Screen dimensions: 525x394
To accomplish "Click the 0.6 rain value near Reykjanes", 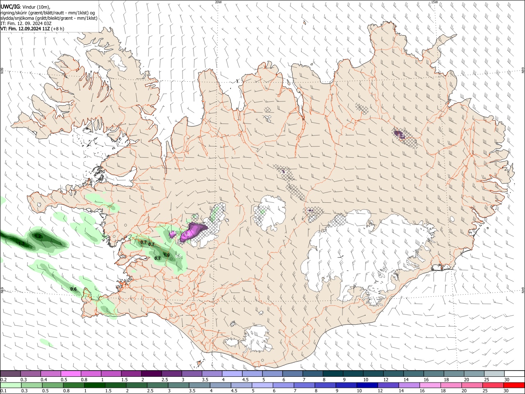I will 73,289.
